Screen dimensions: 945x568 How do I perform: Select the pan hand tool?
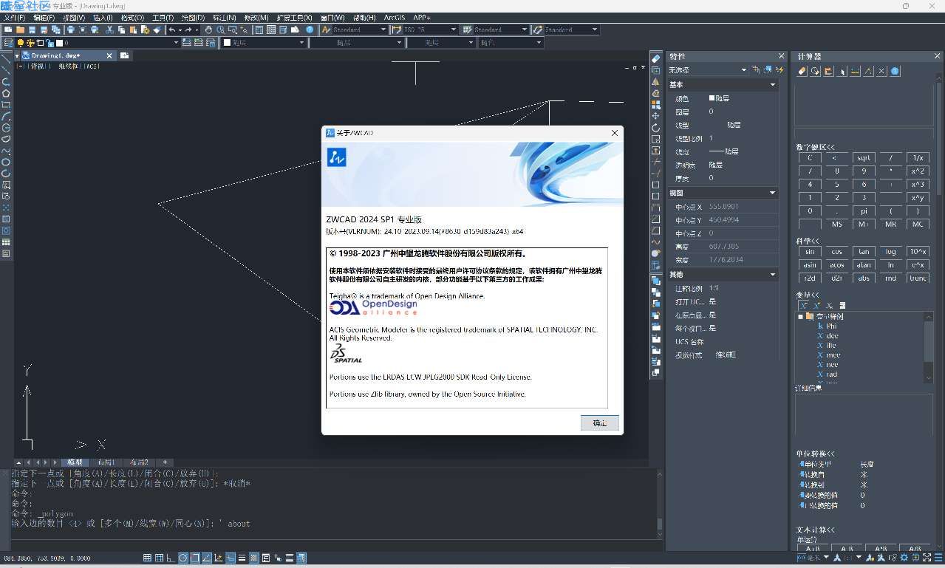[208, 30]
